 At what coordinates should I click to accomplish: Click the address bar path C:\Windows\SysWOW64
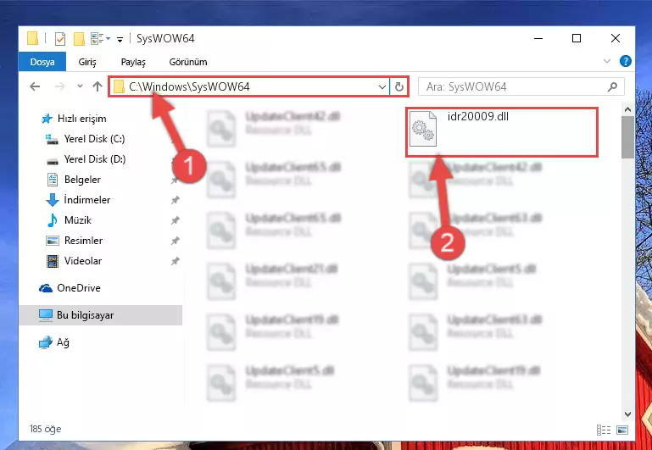[x=189, y=86]
